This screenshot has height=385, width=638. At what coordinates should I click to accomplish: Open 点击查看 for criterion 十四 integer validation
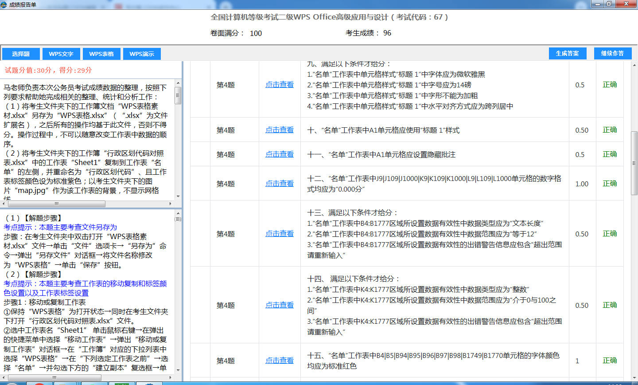coord(280,305)
